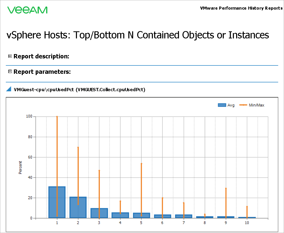This screenshot has height=233, width=284.
Task: Expand the Report parameters section
Action: coord(10,72)
